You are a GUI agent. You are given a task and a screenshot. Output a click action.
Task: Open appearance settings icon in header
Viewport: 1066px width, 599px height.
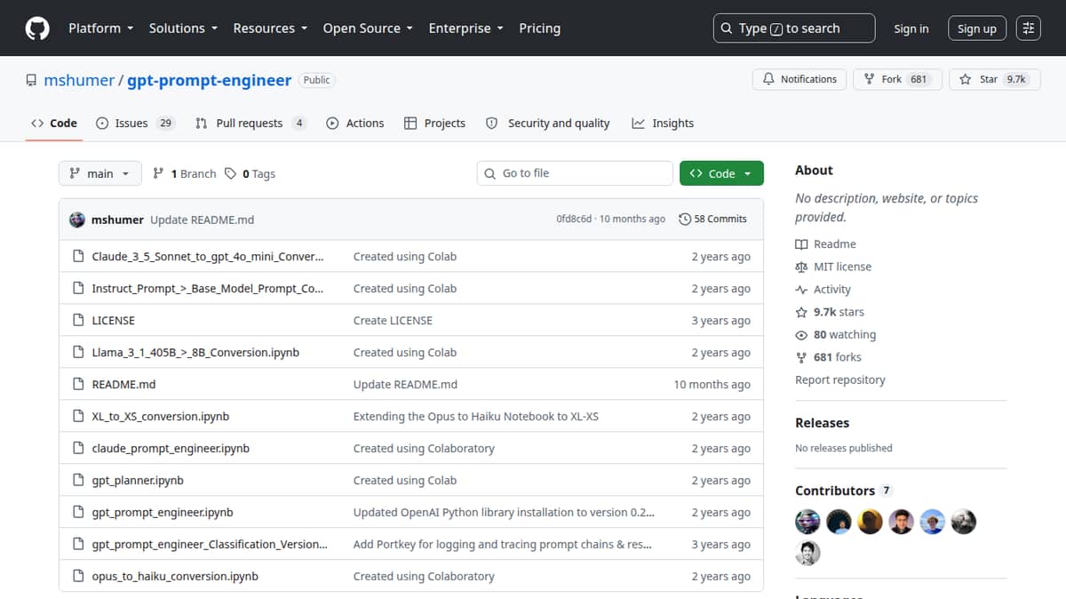click(x=1029, y=28)
